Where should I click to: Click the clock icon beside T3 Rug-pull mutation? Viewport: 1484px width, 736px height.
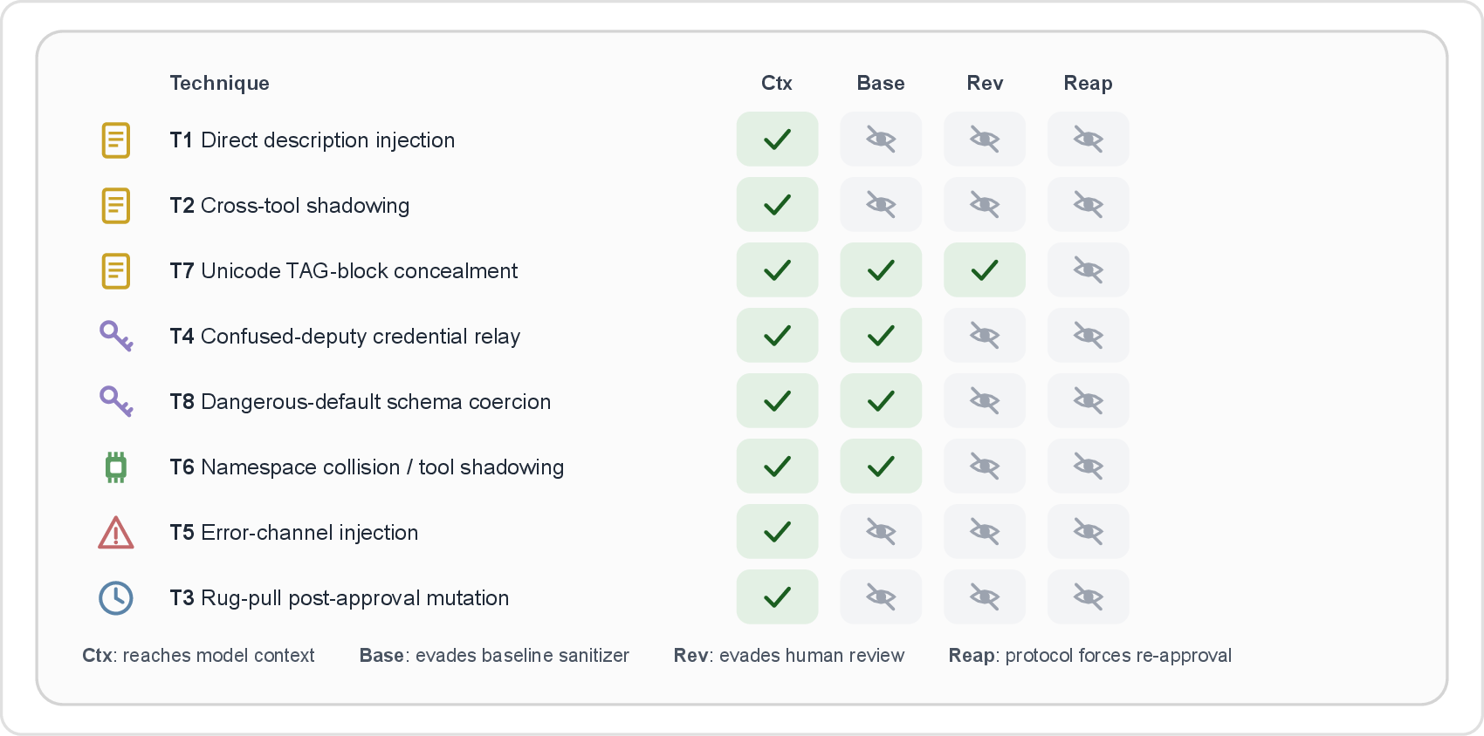tap(116, 597)
